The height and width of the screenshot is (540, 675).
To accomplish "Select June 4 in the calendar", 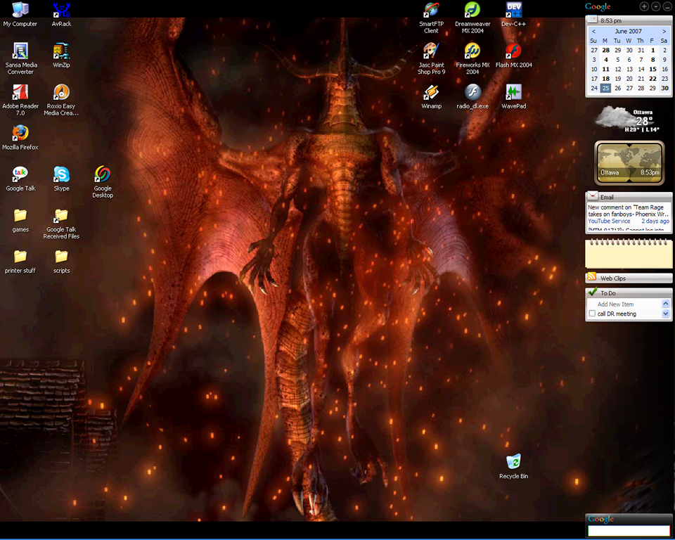I will click(605, 60).
